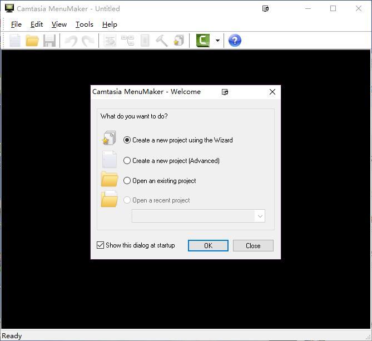Open the Help menu
This screenshot has height=341, width=372.
(x=110, y=24)
